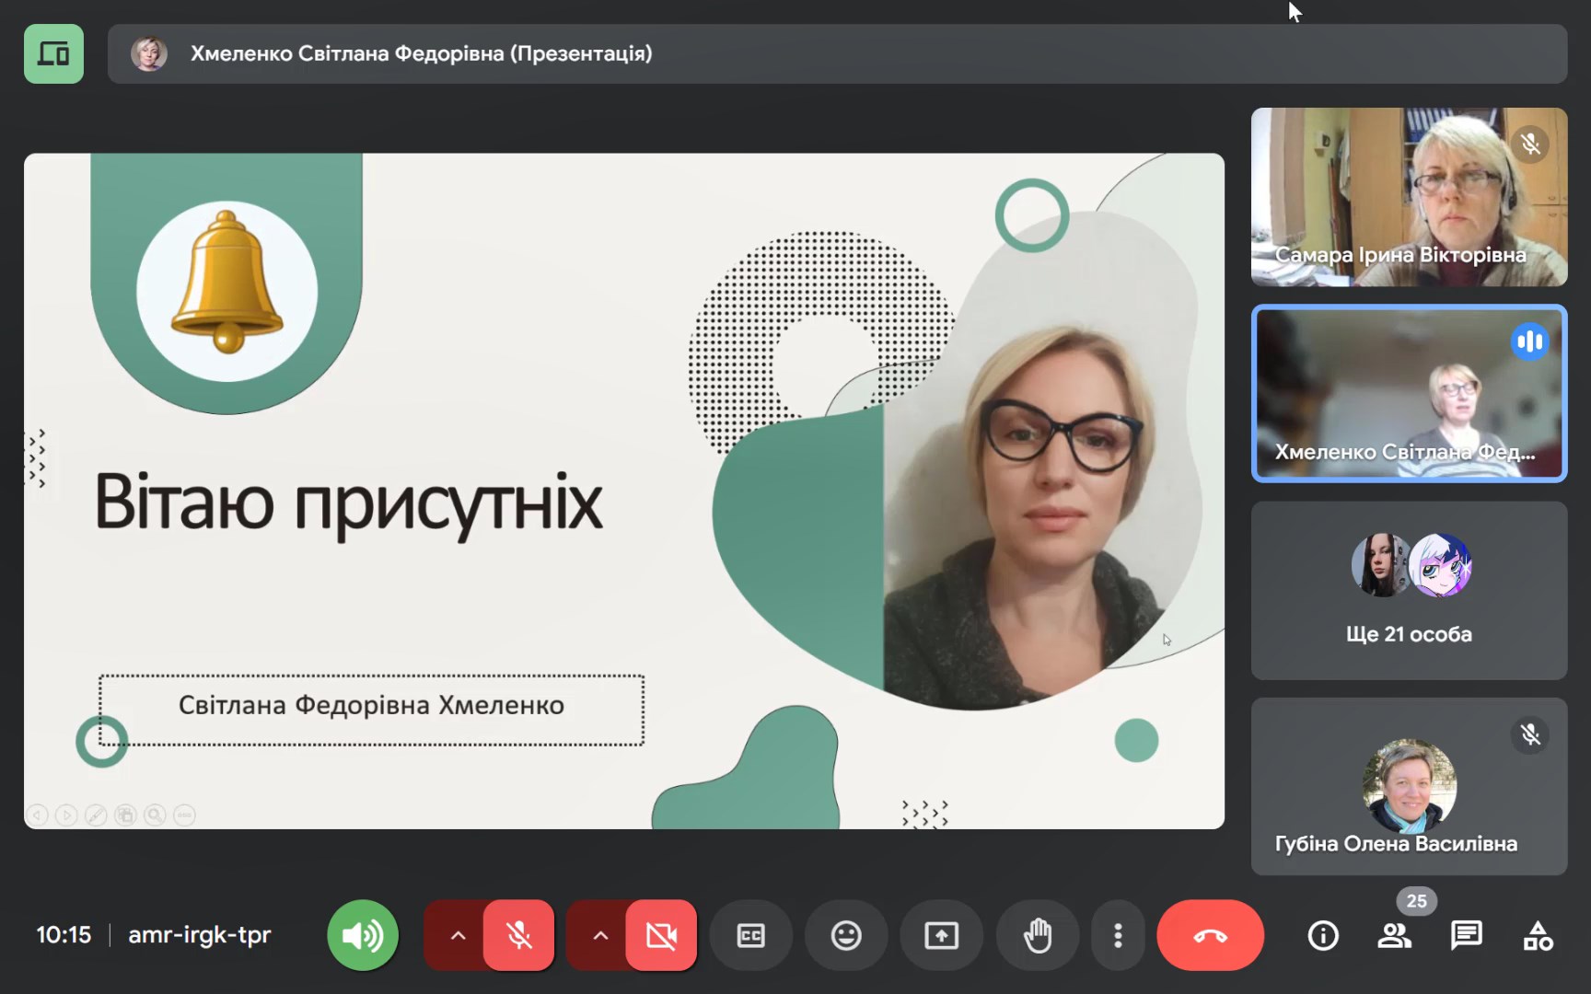Select Хмеленко Світлана video tile
The width and height of the screenshot is (1591, 994).
click(1409, 393)
